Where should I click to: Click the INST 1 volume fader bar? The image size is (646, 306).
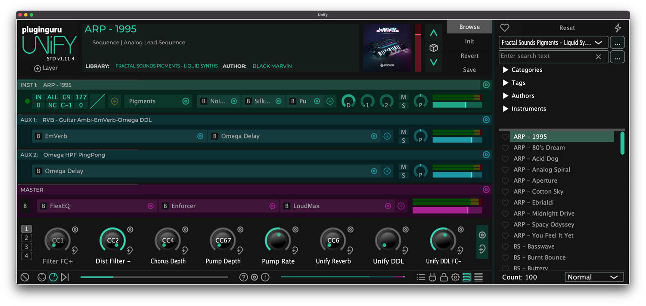click(x=457, y=105)
